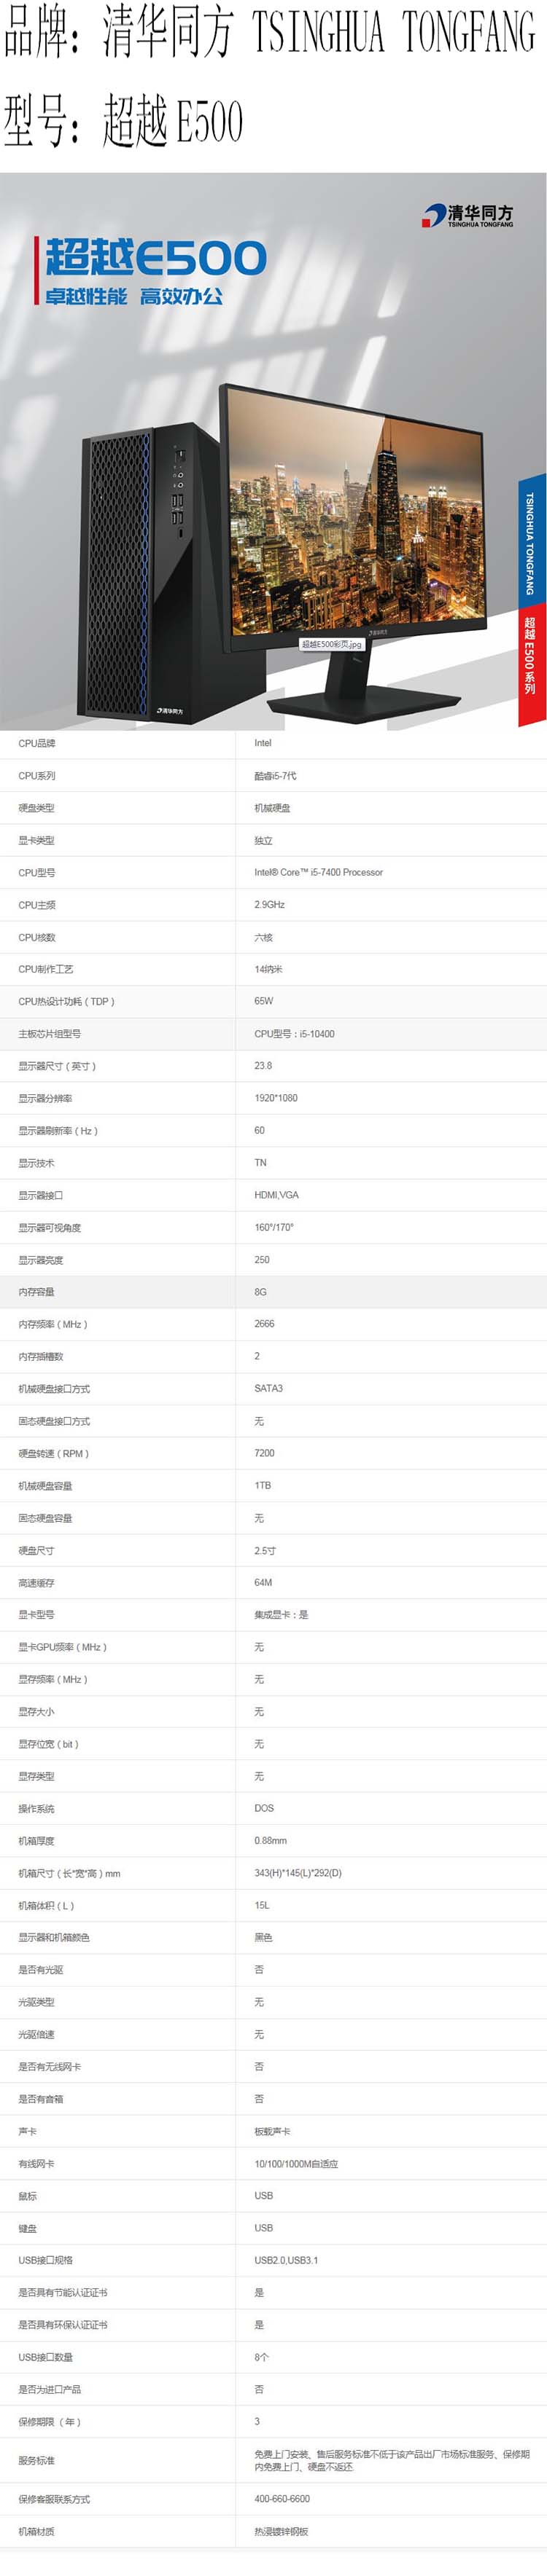Click the '热浸镀锌钢板' case material value

click(x=282, y=2531)
